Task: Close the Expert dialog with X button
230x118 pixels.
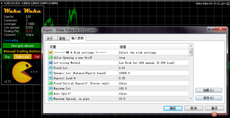Action: pos(221,29)
